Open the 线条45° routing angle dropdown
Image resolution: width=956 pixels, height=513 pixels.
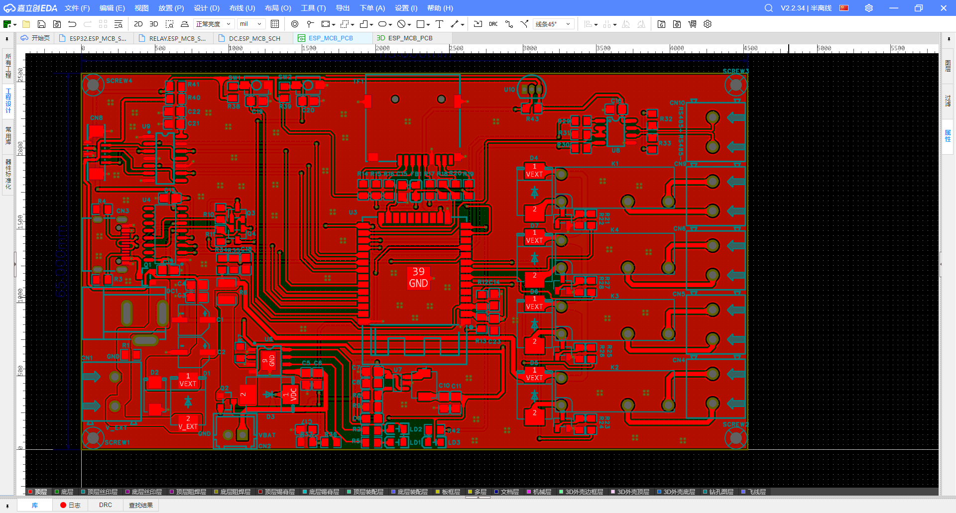554,24
